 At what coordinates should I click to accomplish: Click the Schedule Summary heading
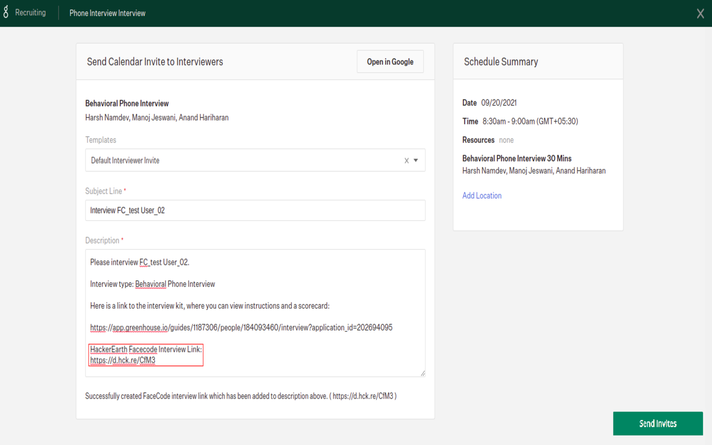coord(501,62)
